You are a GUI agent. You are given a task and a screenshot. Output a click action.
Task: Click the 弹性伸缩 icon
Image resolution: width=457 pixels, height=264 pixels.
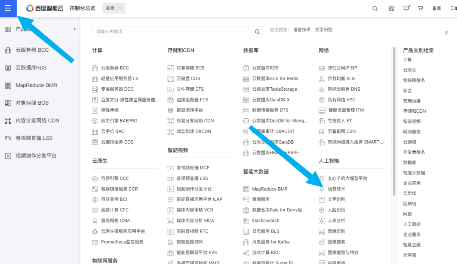pos(95,110)
